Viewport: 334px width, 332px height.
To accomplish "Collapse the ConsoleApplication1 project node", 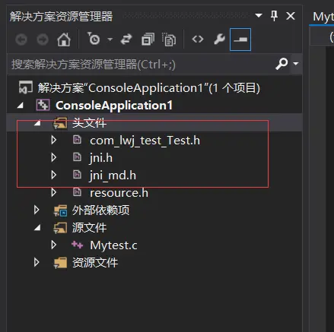I will pos(21,105).
